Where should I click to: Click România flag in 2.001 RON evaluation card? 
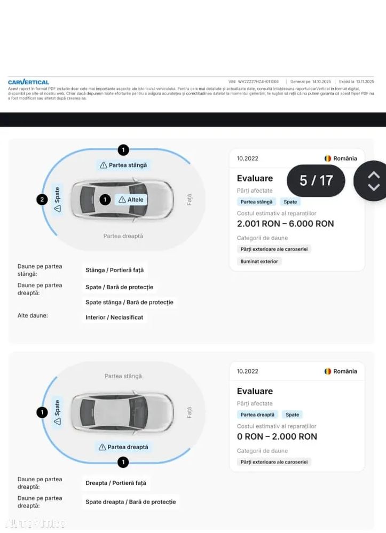pos(328,158)
